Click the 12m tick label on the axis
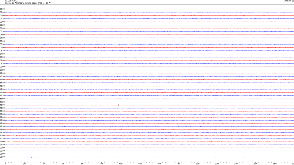 tap(121, 164)
